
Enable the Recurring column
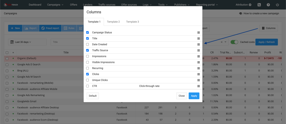87,68
